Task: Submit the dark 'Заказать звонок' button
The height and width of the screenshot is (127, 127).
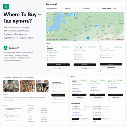Action: point(58,95)
